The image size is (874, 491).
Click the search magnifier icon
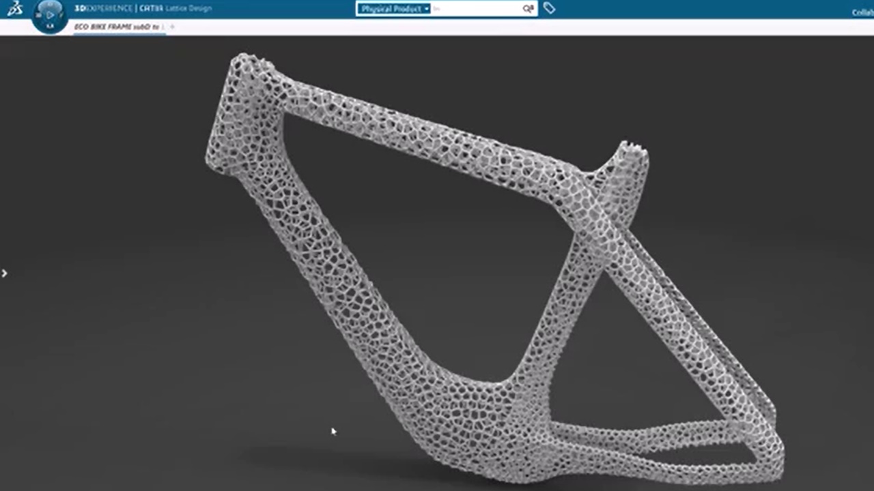528,9
